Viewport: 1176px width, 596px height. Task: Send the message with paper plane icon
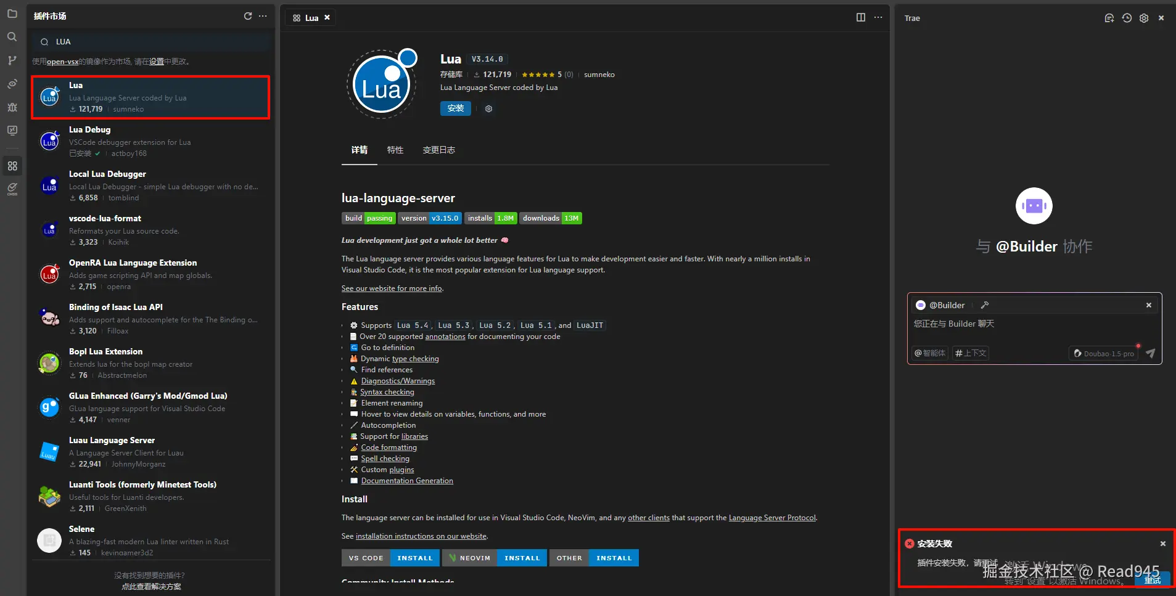[1150, 353]
